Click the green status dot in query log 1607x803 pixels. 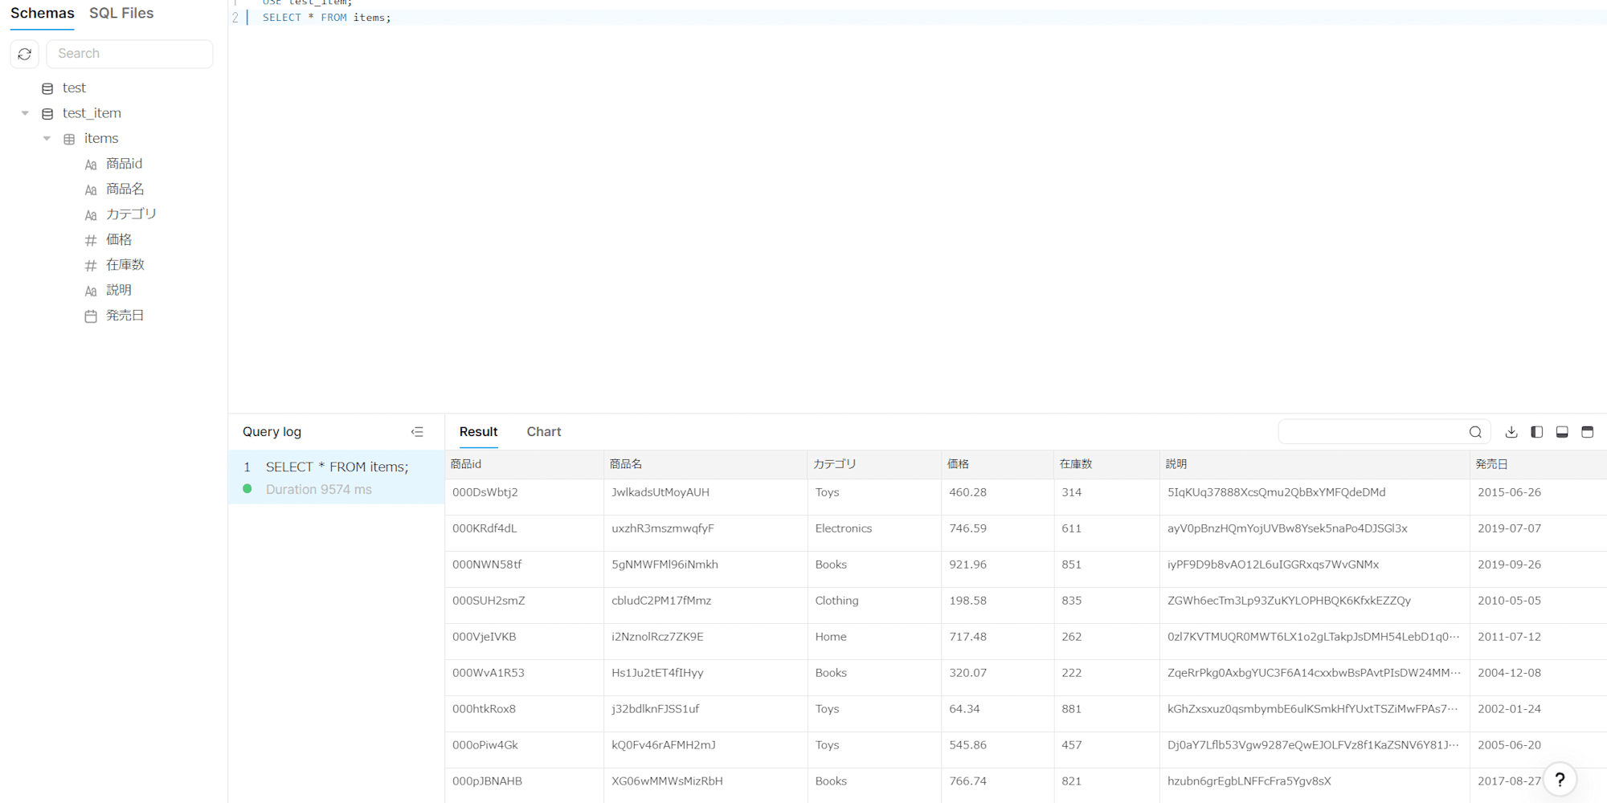247,489
